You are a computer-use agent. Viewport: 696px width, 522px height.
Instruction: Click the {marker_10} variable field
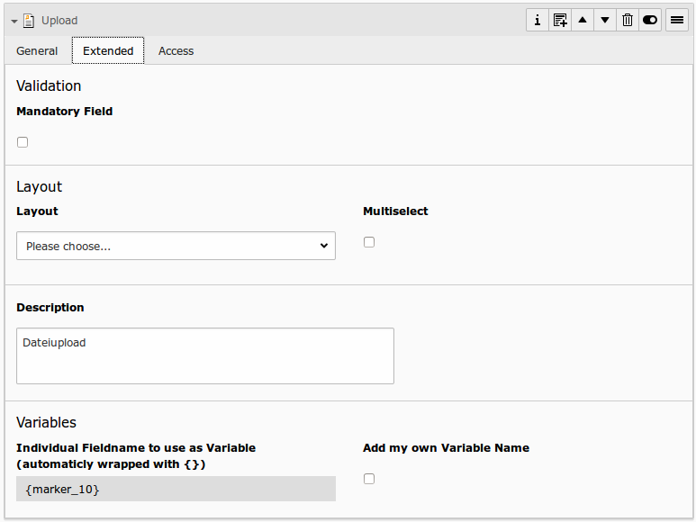click(176, 489)
